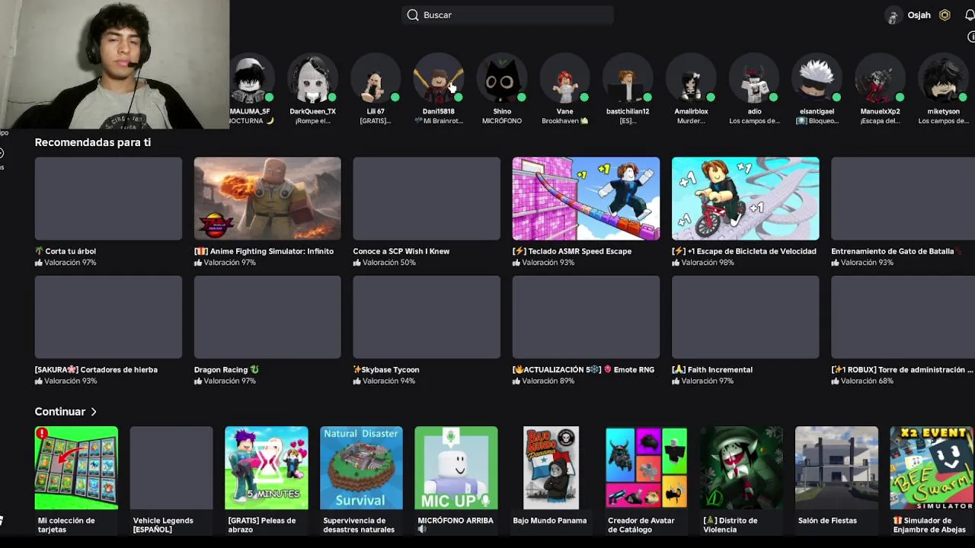This screenshot has height=548, width=975.
Task: Click into the Buscar search field
Action: [507, 15]
